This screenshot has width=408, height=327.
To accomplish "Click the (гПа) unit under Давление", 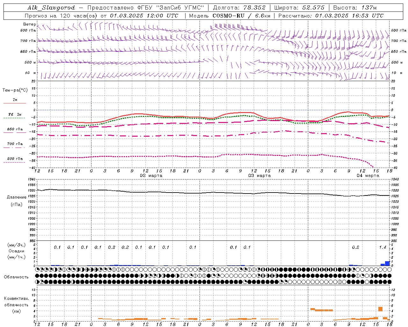I will coord(17,204).
